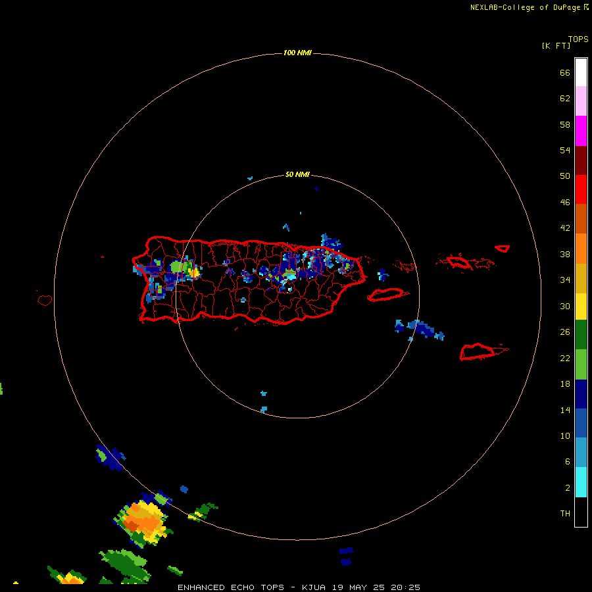Click the white swatch in the tops legend
592x592 pixels.
coord(581,72)
